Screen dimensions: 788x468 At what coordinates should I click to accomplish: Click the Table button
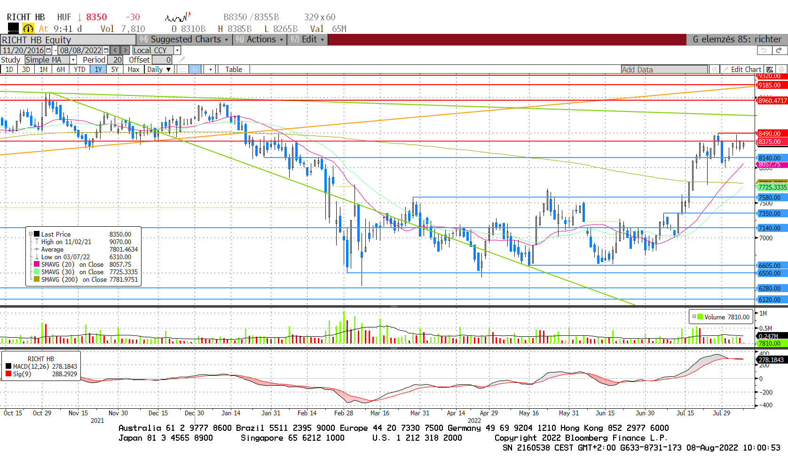pos(234,70)
